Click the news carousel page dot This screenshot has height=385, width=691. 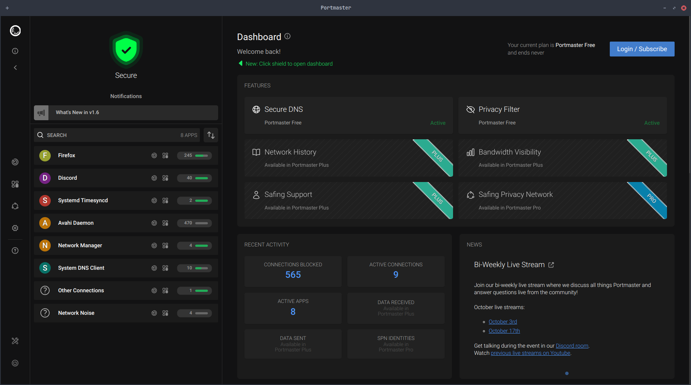(x=567, y=374)
